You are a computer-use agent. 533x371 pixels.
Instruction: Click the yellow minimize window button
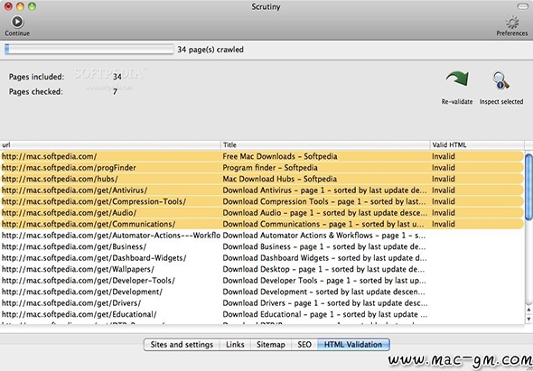click(x=20, y=6)
